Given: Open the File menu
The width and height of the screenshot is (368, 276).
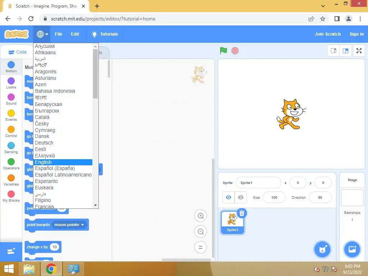Looking at the screenshot, I should click(x=59, y=34).
